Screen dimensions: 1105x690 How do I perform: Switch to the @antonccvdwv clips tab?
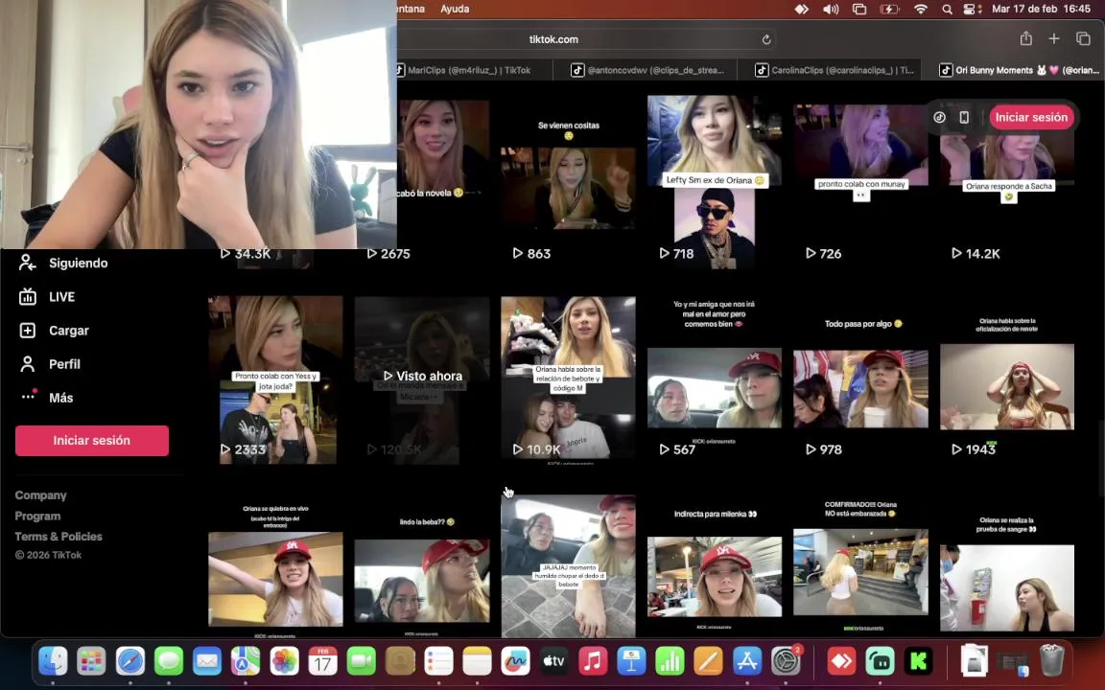pyautogui.click(x=647, y=70)
